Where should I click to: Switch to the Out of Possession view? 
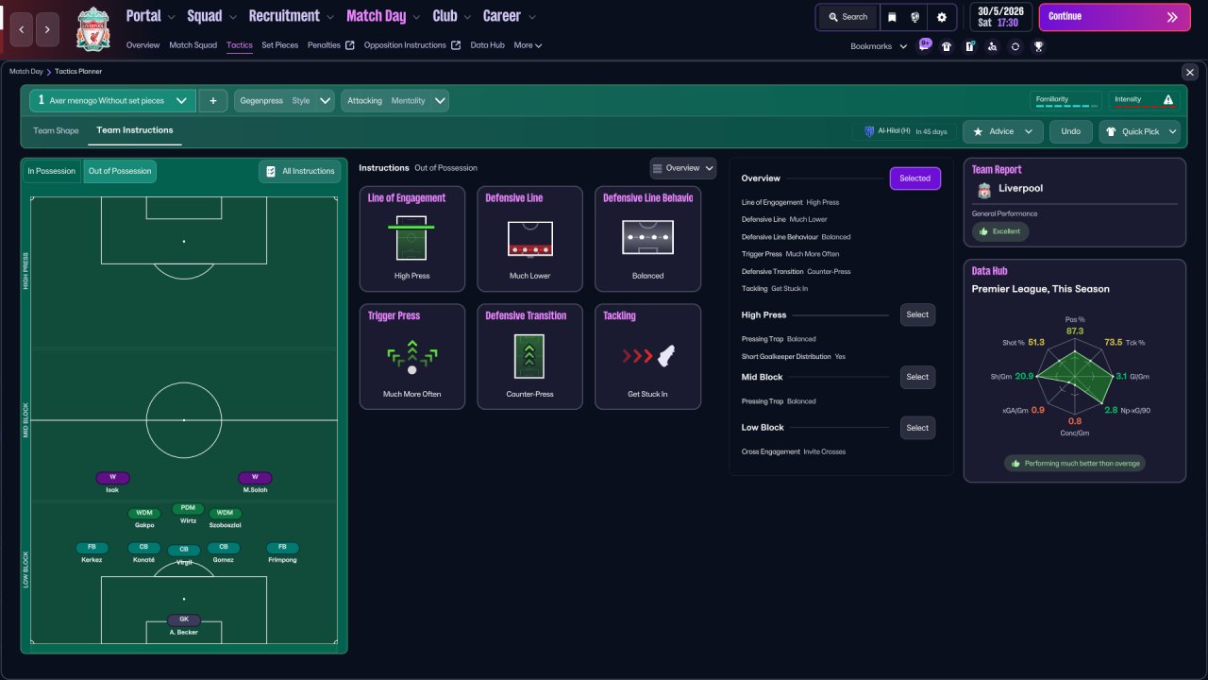[120, 171]
